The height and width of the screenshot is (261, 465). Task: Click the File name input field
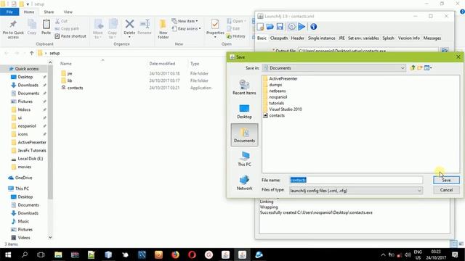point(356,180)
